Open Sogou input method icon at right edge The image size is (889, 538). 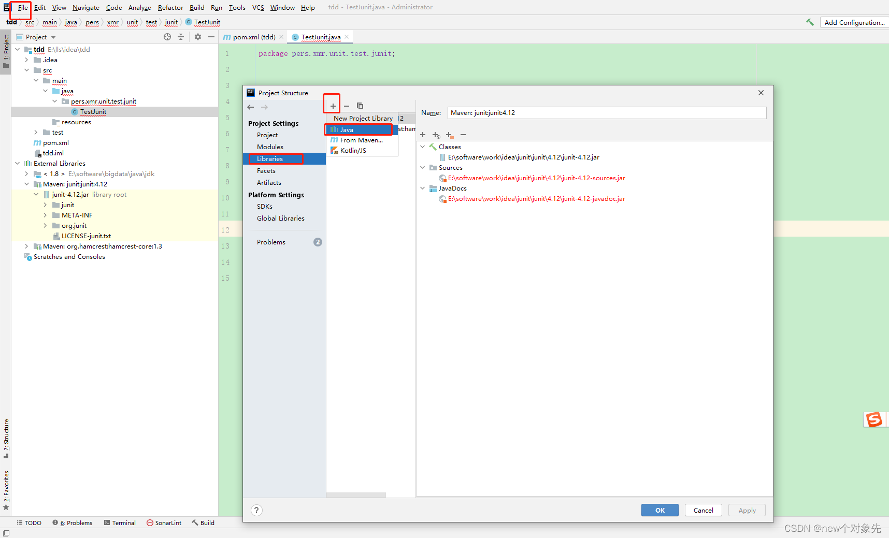(874, 419)
